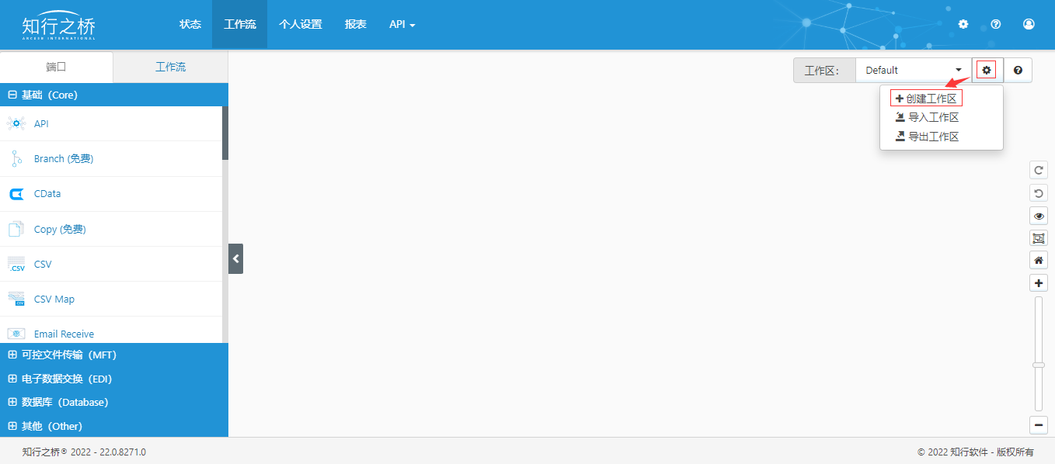
Task: Click the zoom in plus button
Action: coord(1039,282)
